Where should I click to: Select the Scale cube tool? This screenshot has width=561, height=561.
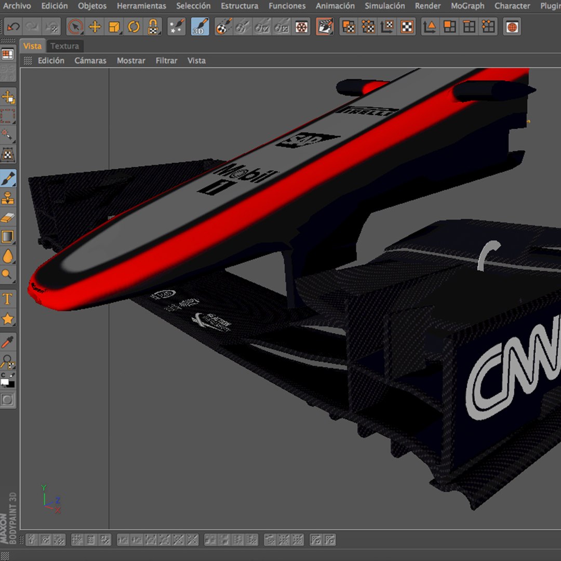tap(114, 27)
